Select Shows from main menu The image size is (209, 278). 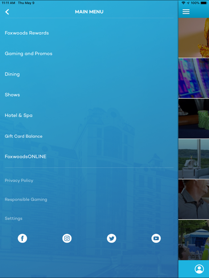(x=12, y=95)
